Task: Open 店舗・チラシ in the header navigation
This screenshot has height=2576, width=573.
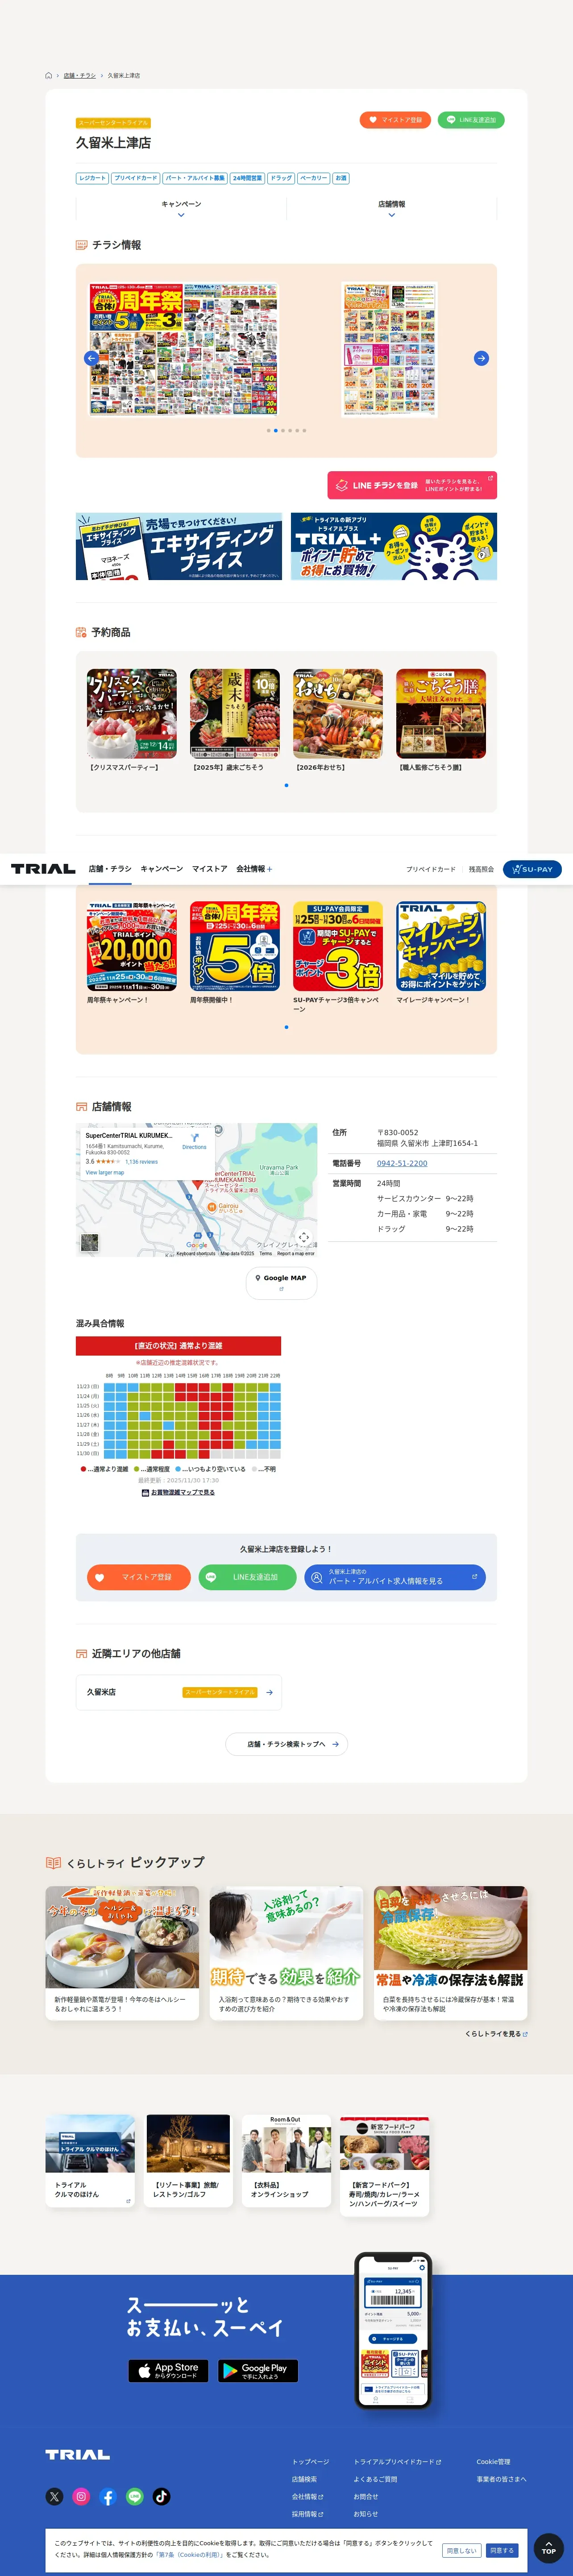Action: [x=110, y=869]
